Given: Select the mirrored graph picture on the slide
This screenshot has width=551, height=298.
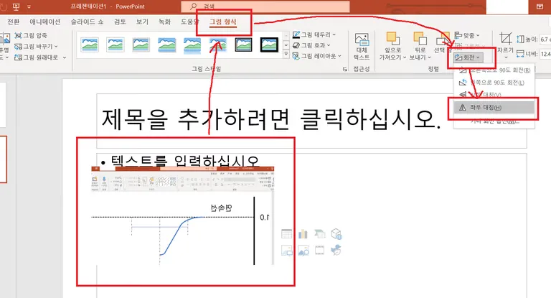Looking at the screenshot, I should coord(183,215).
